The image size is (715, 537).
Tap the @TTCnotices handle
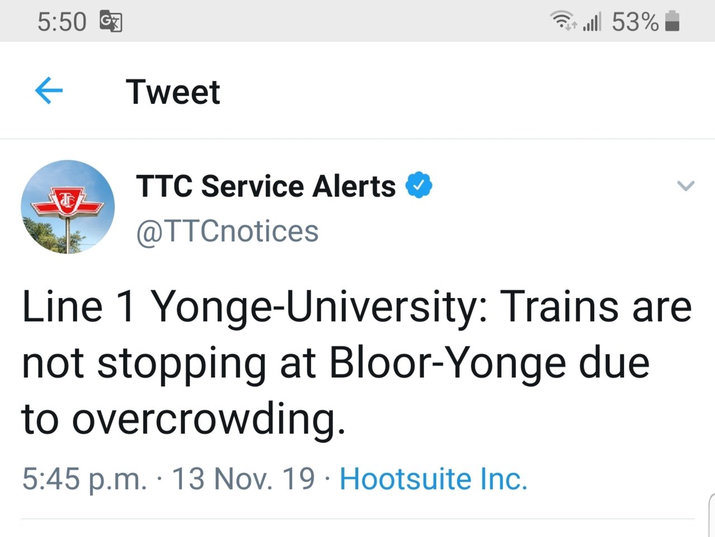click(227, 231)
